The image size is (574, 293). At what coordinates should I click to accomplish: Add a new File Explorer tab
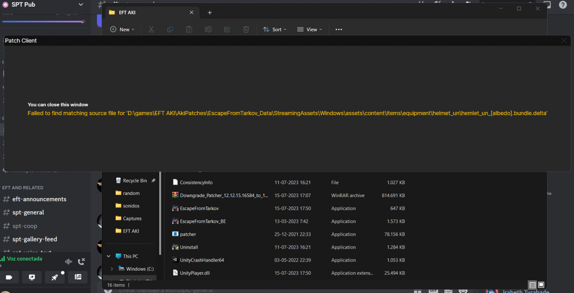(209, 13)
